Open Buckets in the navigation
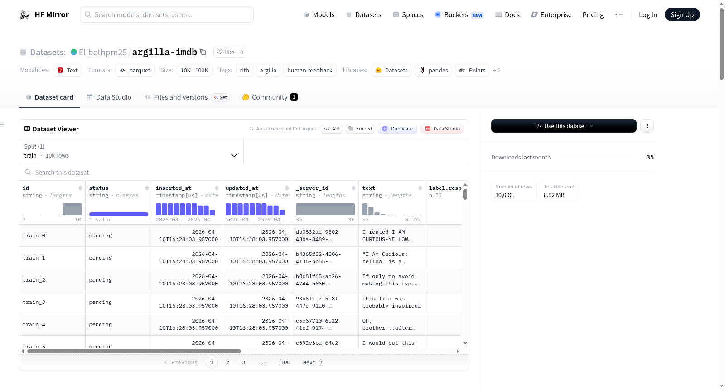 pos(459,15)
